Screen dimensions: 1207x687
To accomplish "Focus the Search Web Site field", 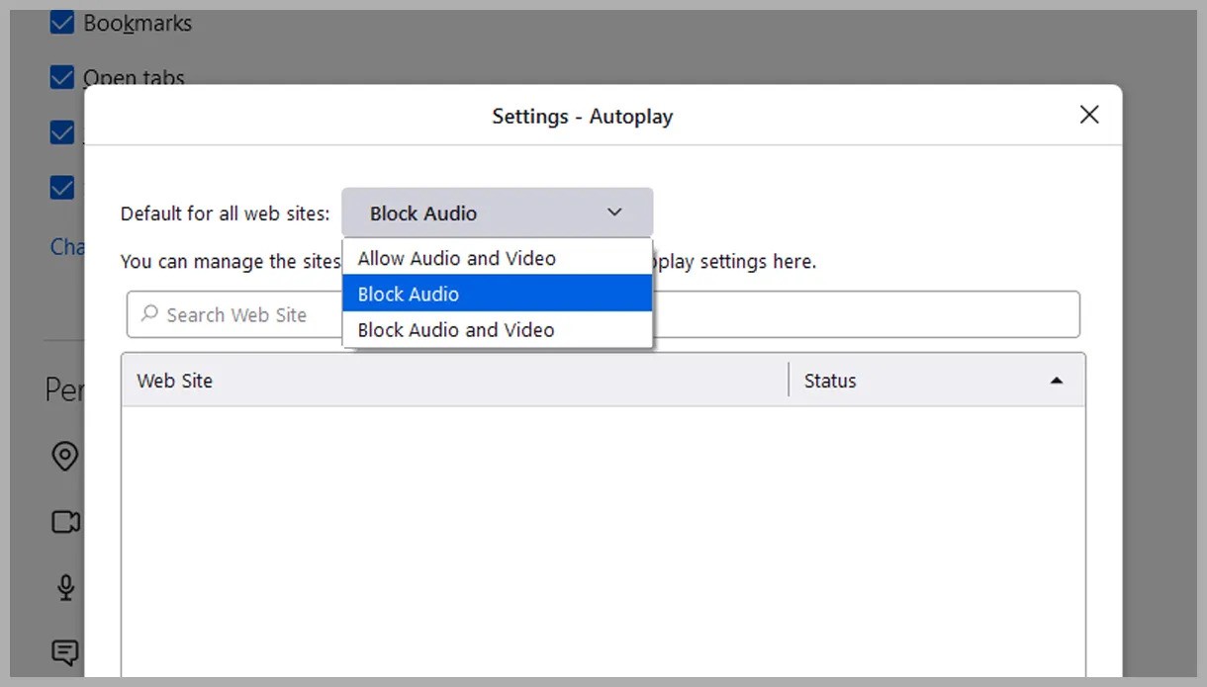I will pos(237,314).
